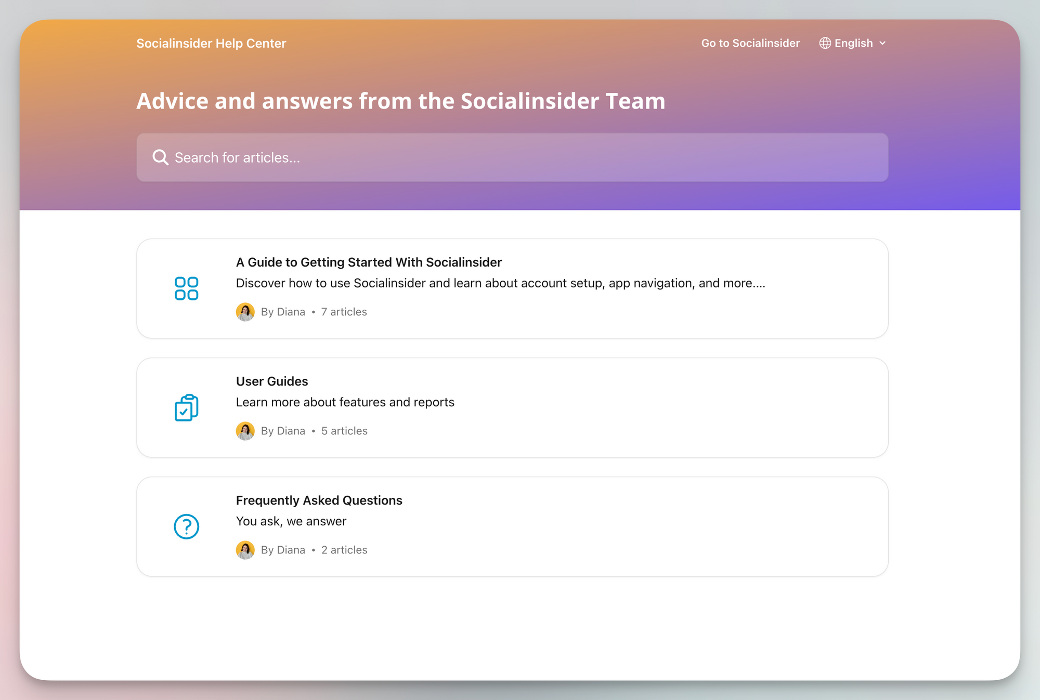
Task: Open Frequently Asked Questions collection
Action: click(512, 526)
